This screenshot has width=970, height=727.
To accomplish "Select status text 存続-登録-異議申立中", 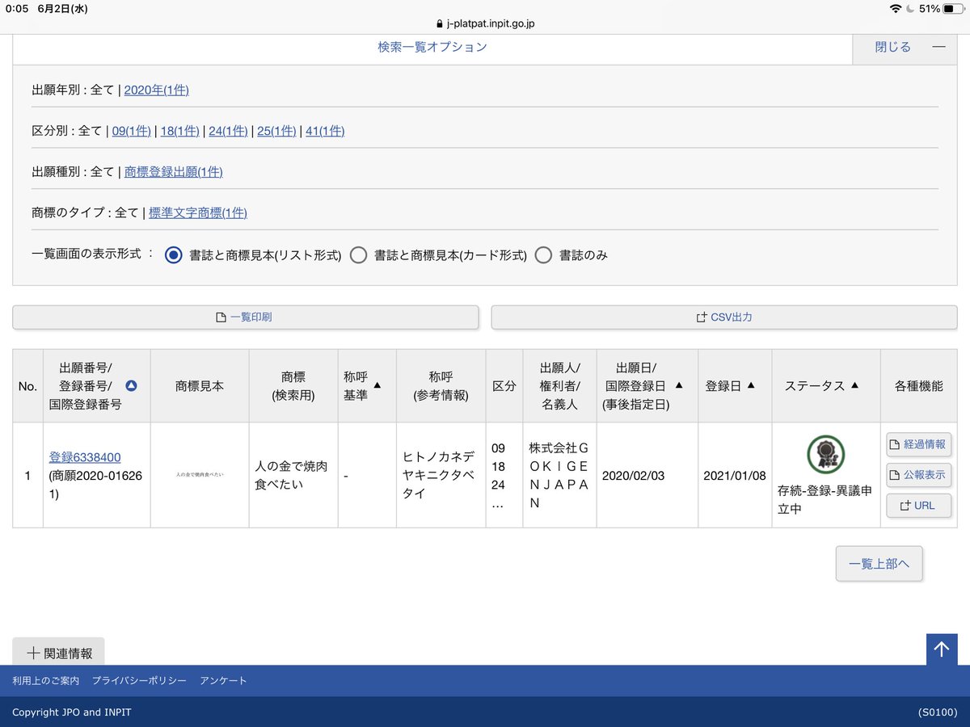I will (824, 500).
